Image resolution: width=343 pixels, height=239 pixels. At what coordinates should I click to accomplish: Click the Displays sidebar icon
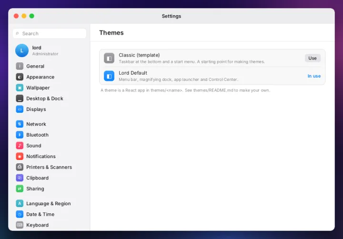point(20,109)
